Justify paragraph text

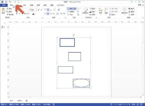click(54, 14)
